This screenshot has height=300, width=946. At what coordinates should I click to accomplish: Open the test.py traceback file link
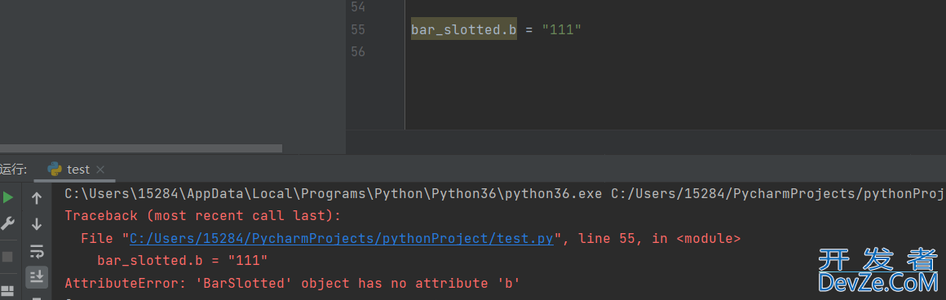coord(342,238)
